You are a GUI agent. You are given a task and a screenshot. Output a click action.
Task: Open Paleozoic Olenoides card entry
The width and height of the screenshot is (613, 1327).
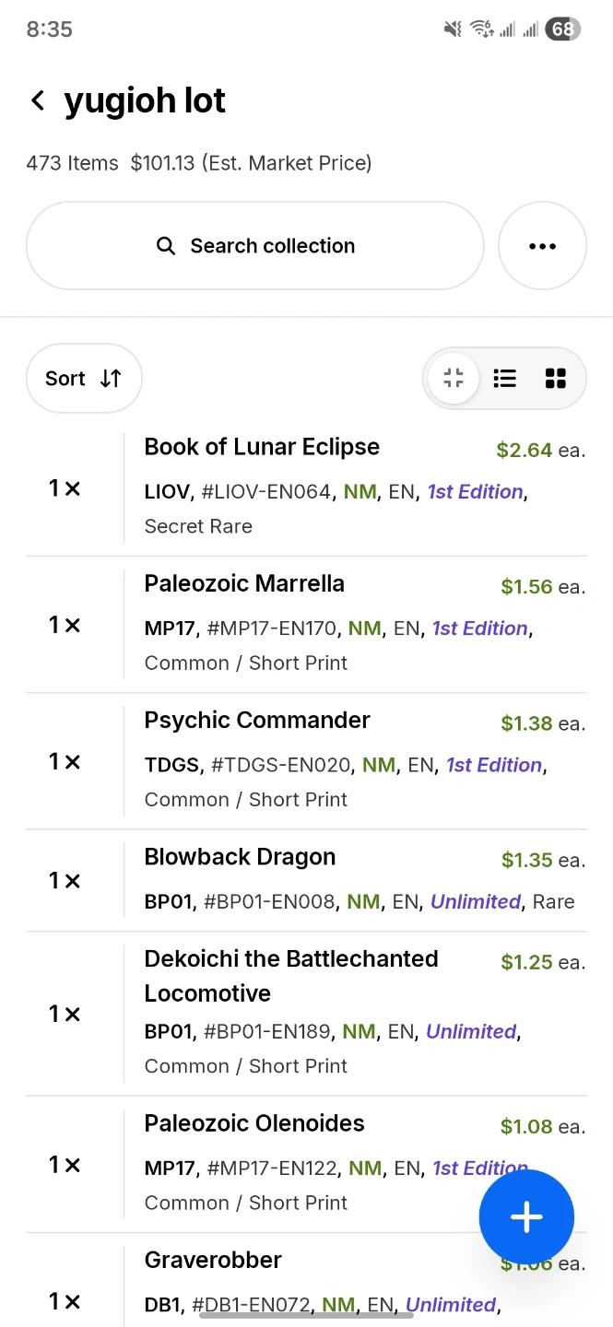[x=254, y=1123]
